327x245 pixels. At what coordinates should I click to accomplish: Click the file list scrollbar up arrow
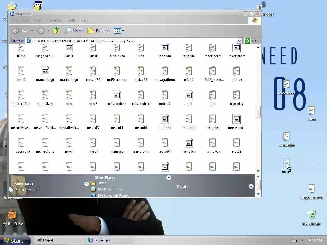258,47
